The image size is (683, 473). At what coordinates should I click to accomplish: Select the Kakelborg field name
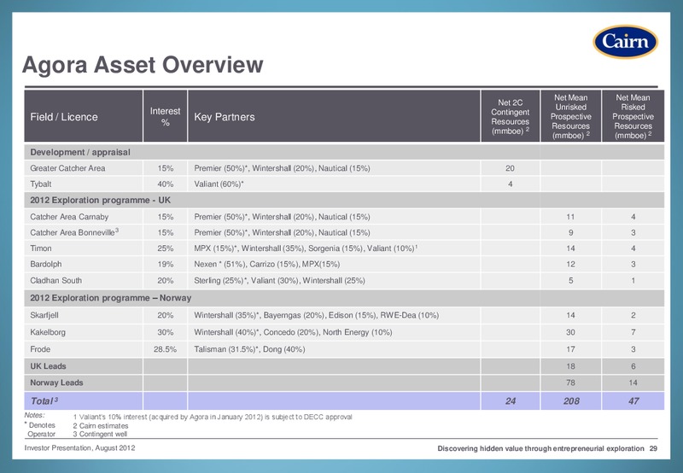tap(48, 332)
